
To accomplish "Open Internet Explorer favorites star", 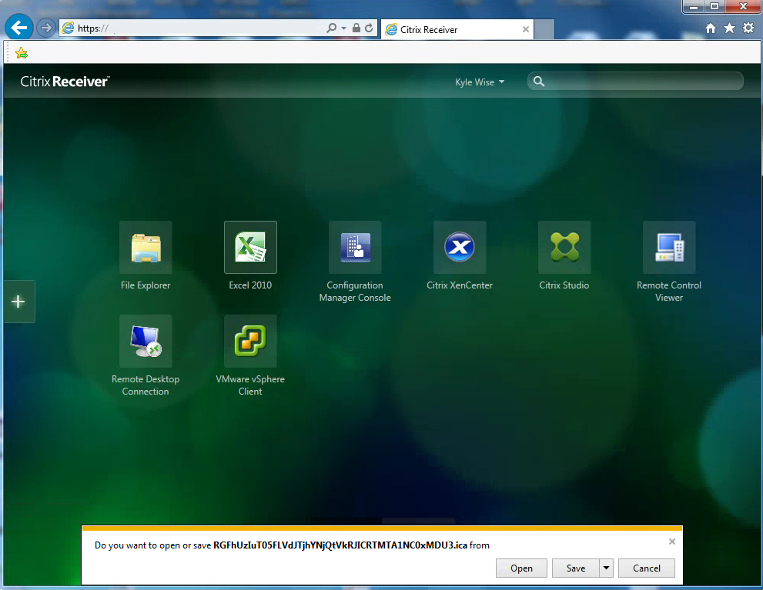I will coord(728,28).
